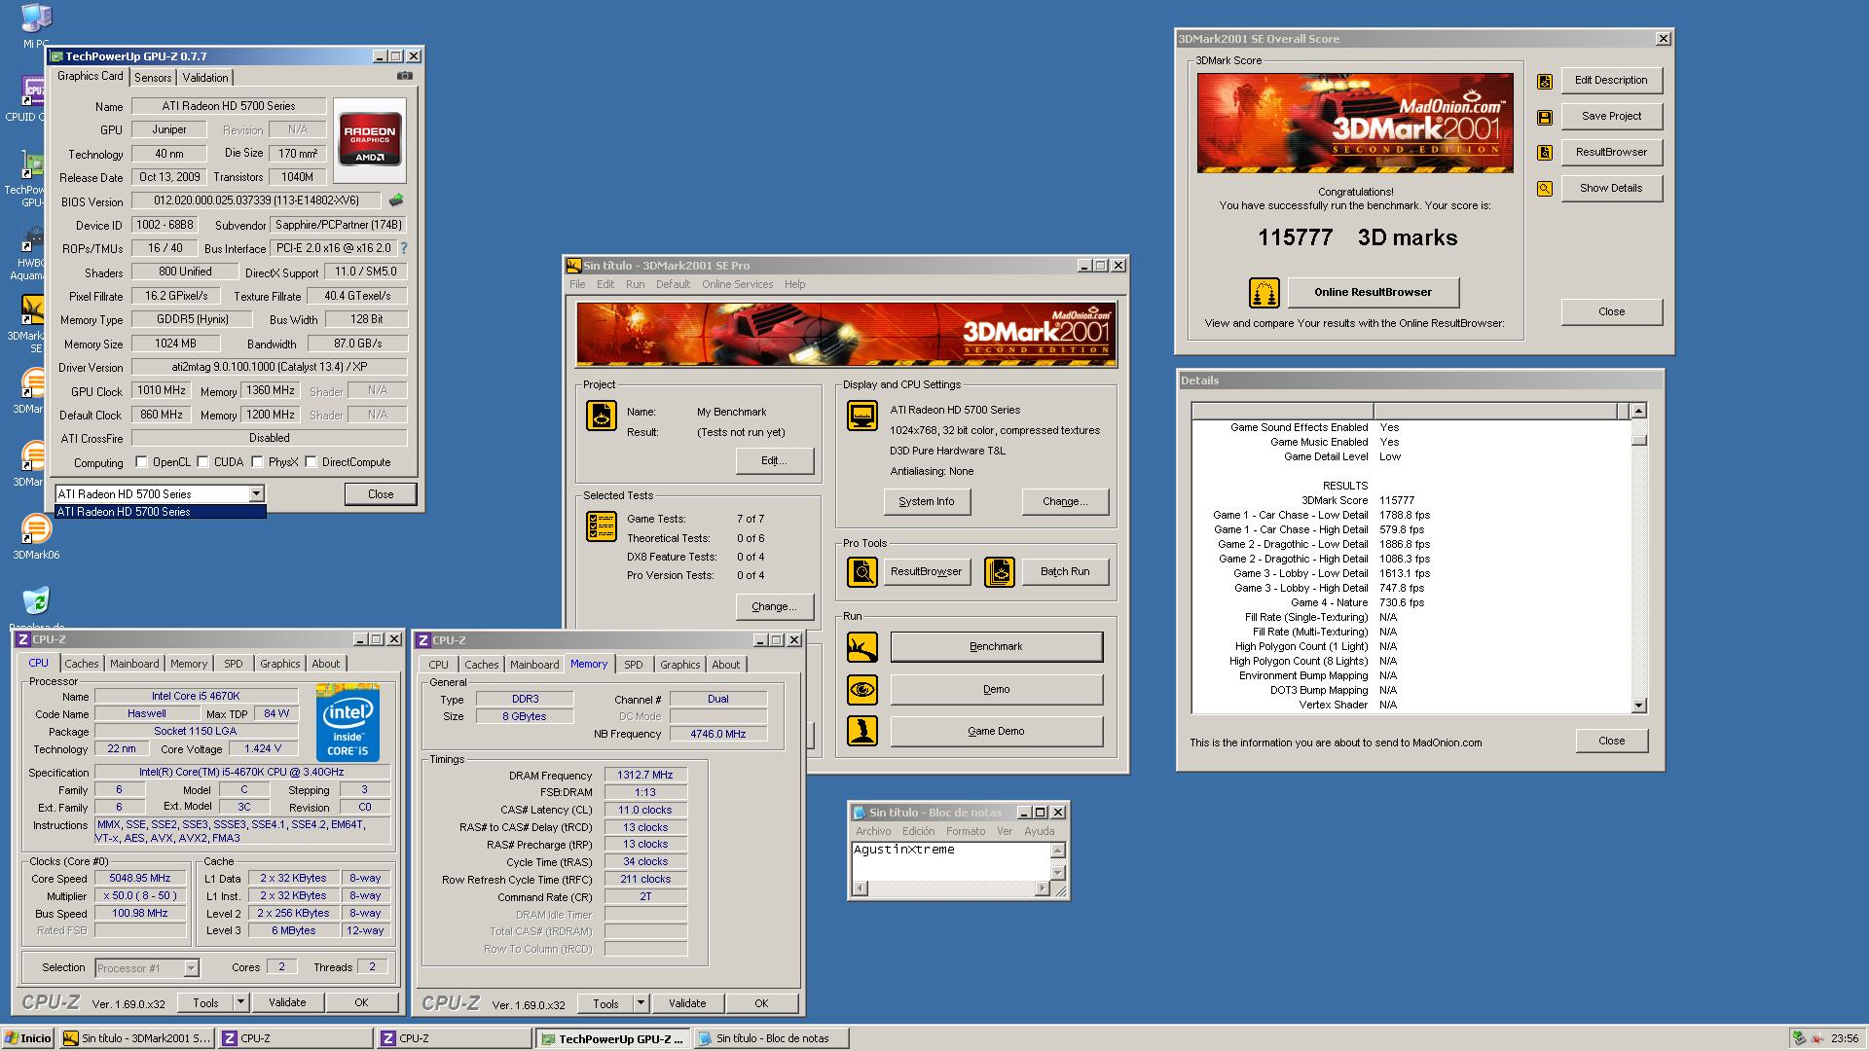Open the SPD tab in Memory CPU-Z window
This screenshot has height=1051, width=1869.
634,665
